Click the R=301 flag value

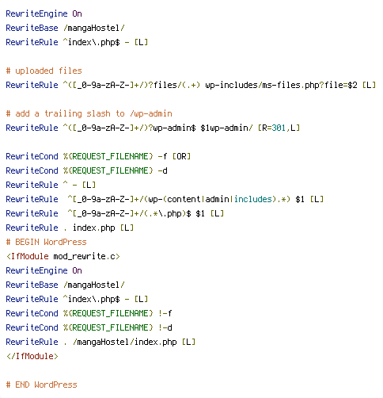274,128
